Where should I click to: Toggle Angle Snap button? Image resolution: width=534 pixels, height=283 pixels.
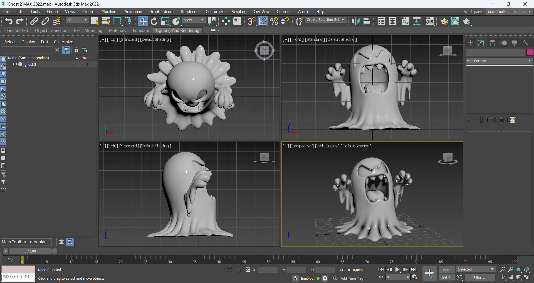click(x=263, y=21)
